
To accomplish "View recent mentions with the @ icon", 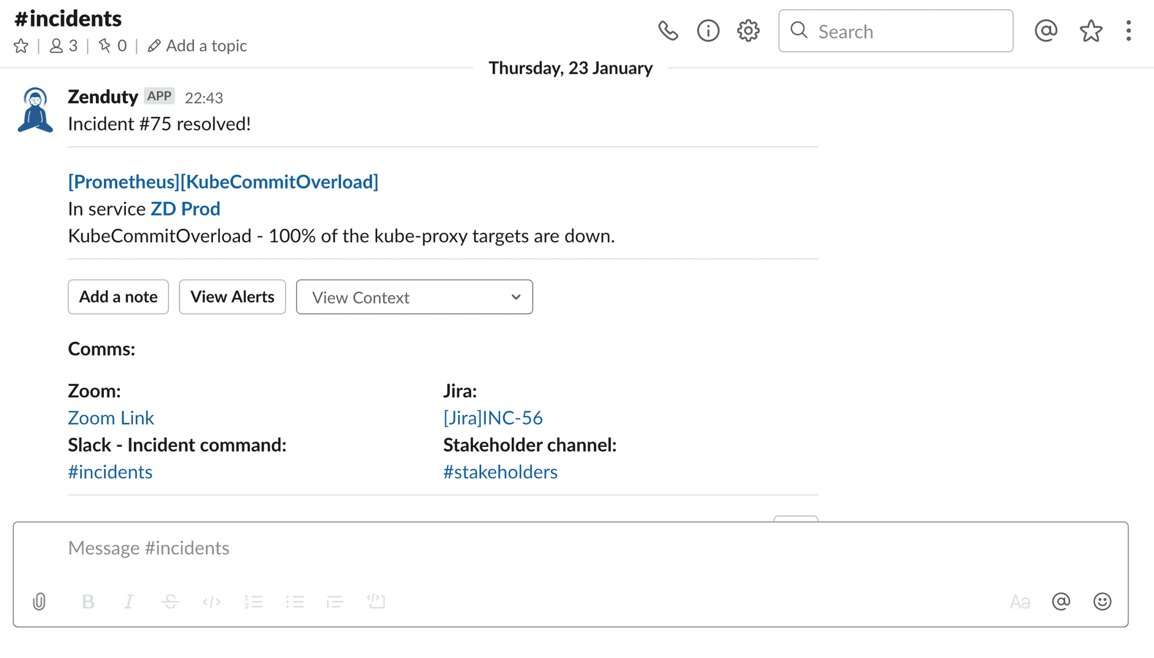I will (1047, 31).
